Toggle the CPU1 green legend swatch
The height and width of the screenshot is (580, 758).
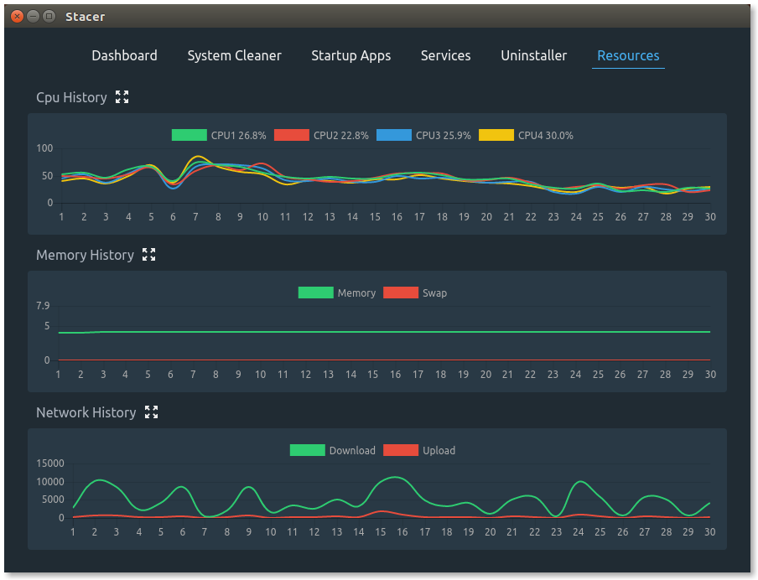[x=189, y=135]
